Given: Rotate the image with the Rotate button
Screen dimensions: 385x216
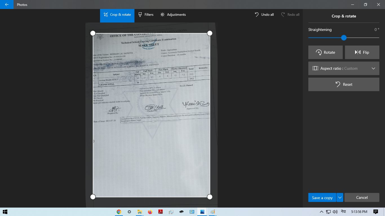Looking at the screenshot, I should pyautogui.click(x=326, y=52).
